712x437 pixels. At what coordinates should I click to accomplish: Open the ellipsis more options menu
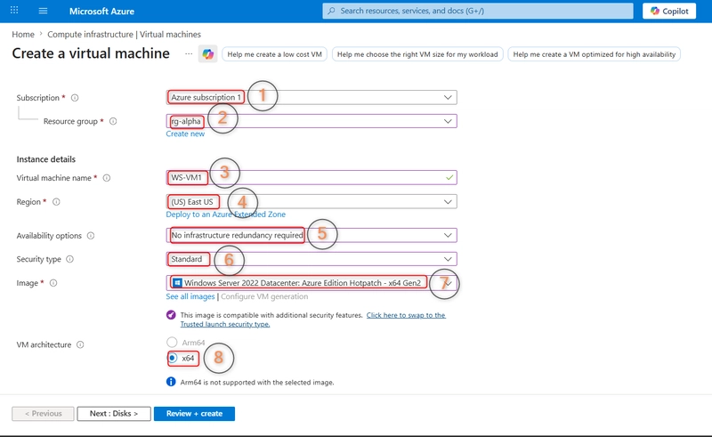tap(189, 53)
